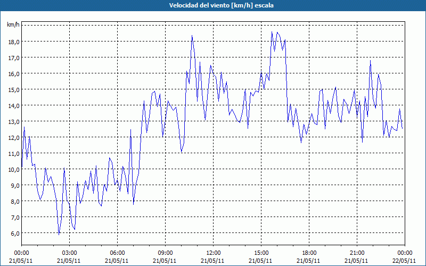Click the '06:00' time axis label
The height and width of the screenshot is (266, 426).
[117, 253]
